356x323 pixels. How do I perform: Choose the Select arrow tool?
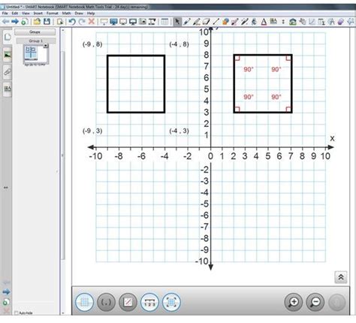[x=177, y=22]
